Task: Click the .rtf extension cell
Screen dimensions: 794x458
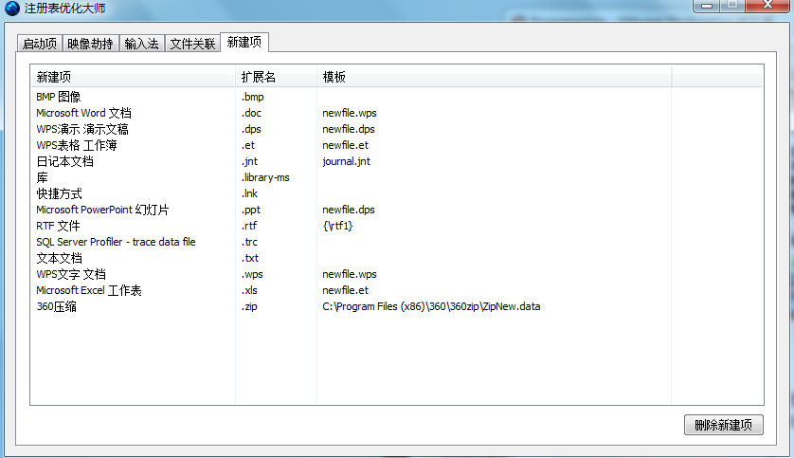Action: tap(249, 226)
